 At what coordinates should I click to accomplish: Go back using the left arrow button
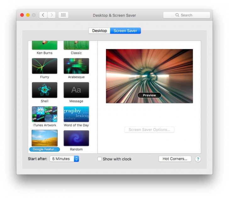coord(43,15)
